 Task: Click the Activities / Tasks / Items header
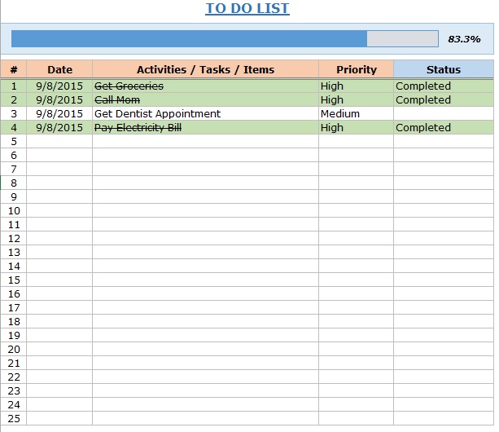pos(205,69)
